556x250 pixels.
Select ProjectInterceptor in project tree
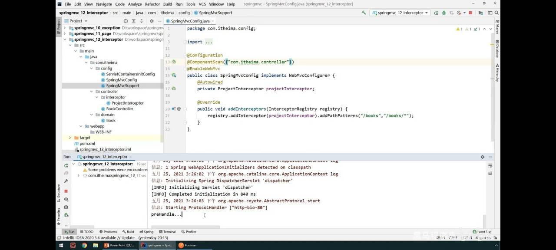point(125,103)
